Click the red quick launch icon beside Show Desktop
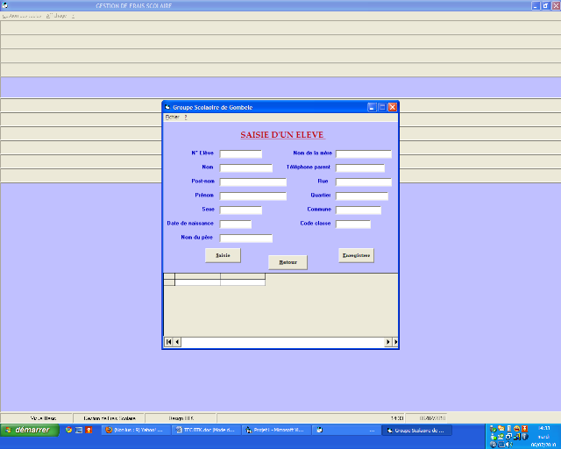The width and height of the screenshot is (561, 449). (x=89, y=430)
